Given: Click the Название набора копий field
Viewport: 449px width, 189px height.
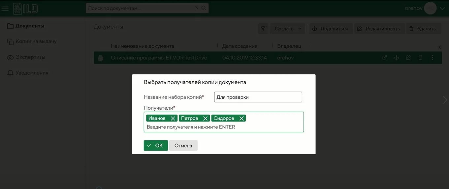Looking at the screenshot, I should pyautogui.click(x=258, y=97).
